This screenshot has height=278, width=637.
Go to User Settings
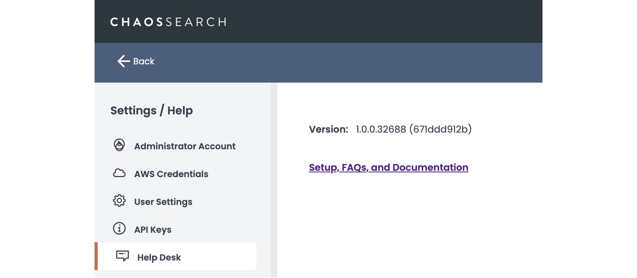click(x=163, y=202)
